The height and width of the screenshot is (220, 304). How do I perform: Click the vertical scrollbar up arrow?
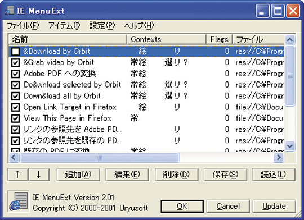coord(290,40)
